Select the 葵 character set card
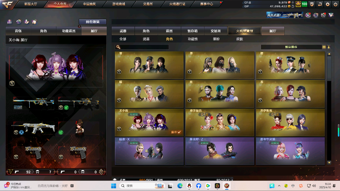Screen dimensions: 340x191 point(220,65)
